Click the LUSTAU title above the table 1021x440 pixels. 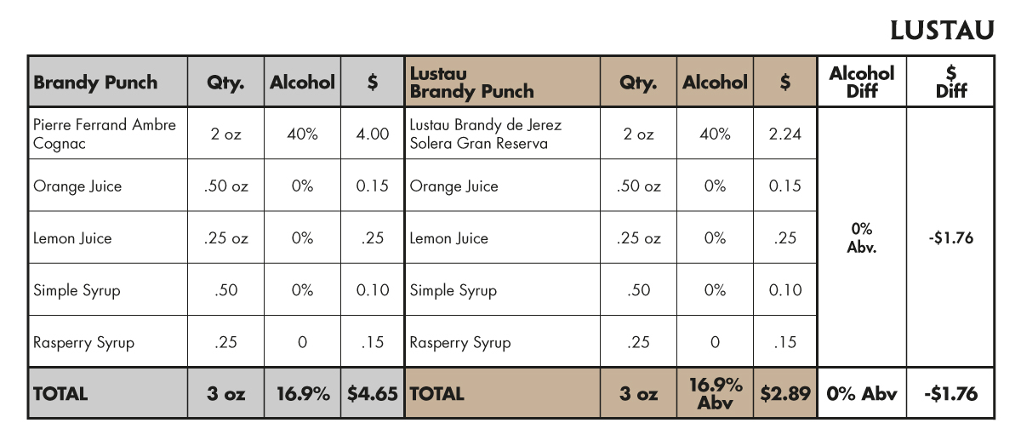pos(942,31)
